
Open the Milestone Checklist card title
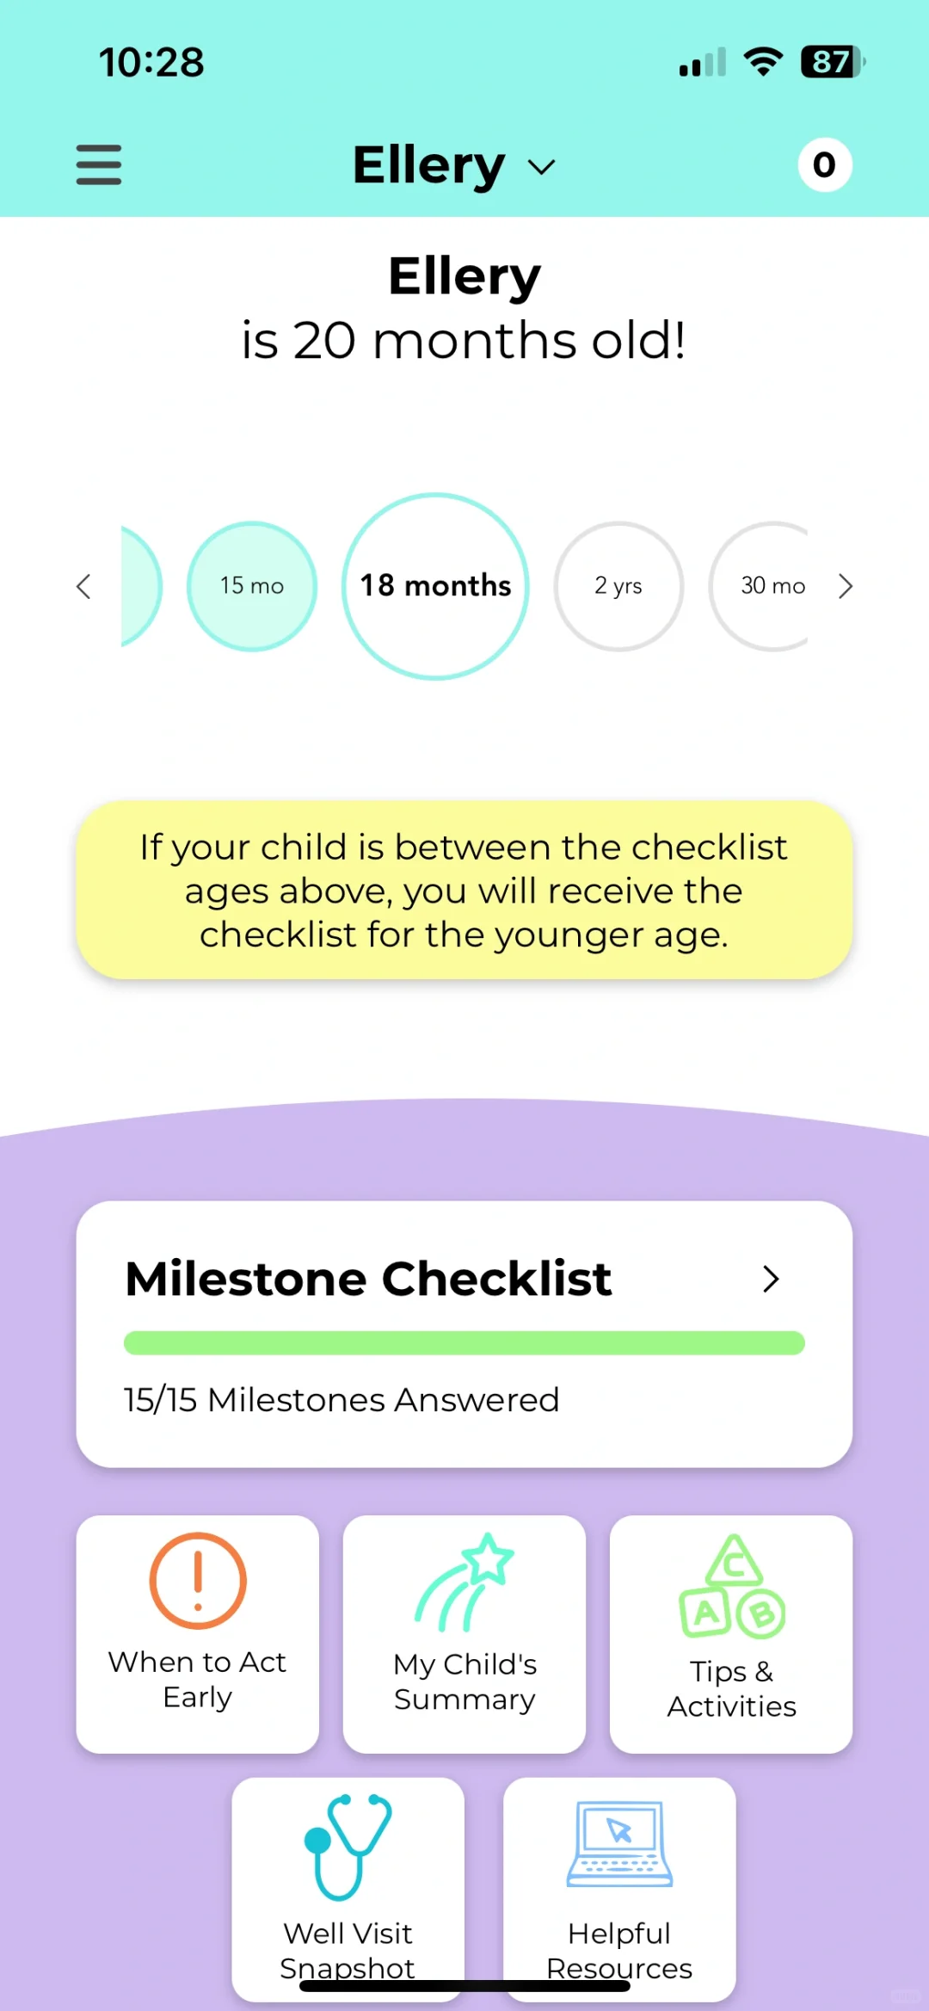point(368,1279)
